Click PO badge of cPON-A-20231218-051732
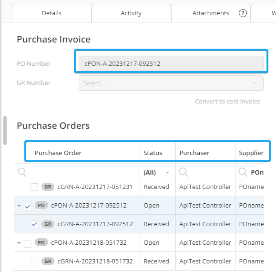This screenshot has height=272, width=276. [x=41, y=242]
